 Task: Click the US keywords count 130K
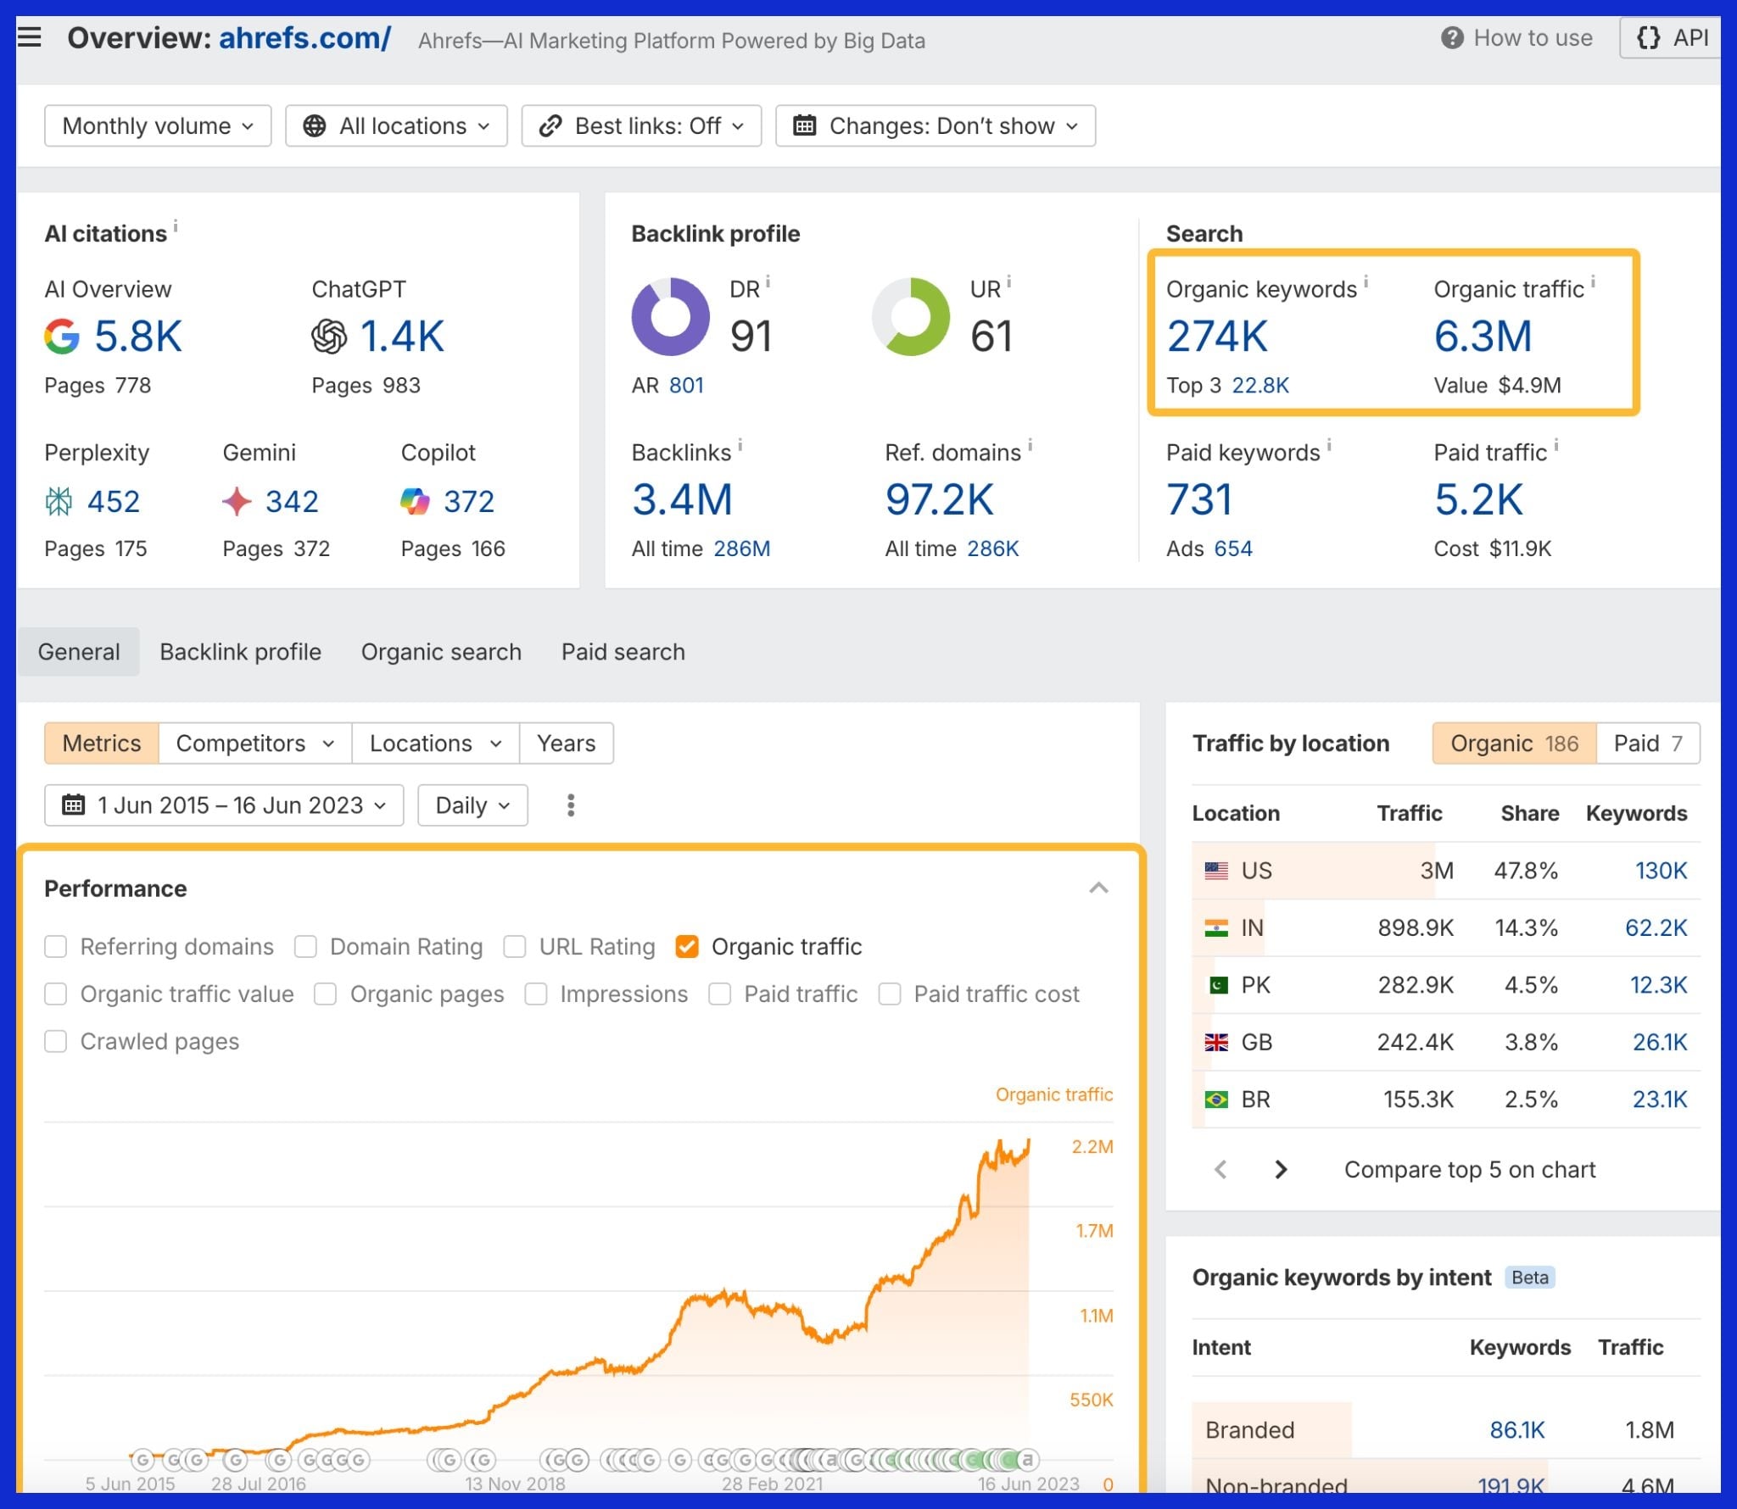tap(1661, 871)
